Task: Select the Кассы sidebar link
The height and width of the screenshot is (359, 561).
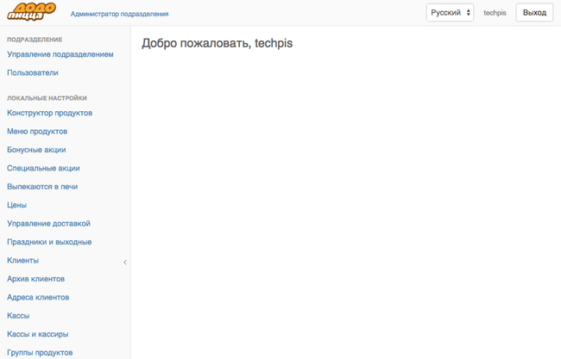Action: pyautogui.click(x=18, y=316)
